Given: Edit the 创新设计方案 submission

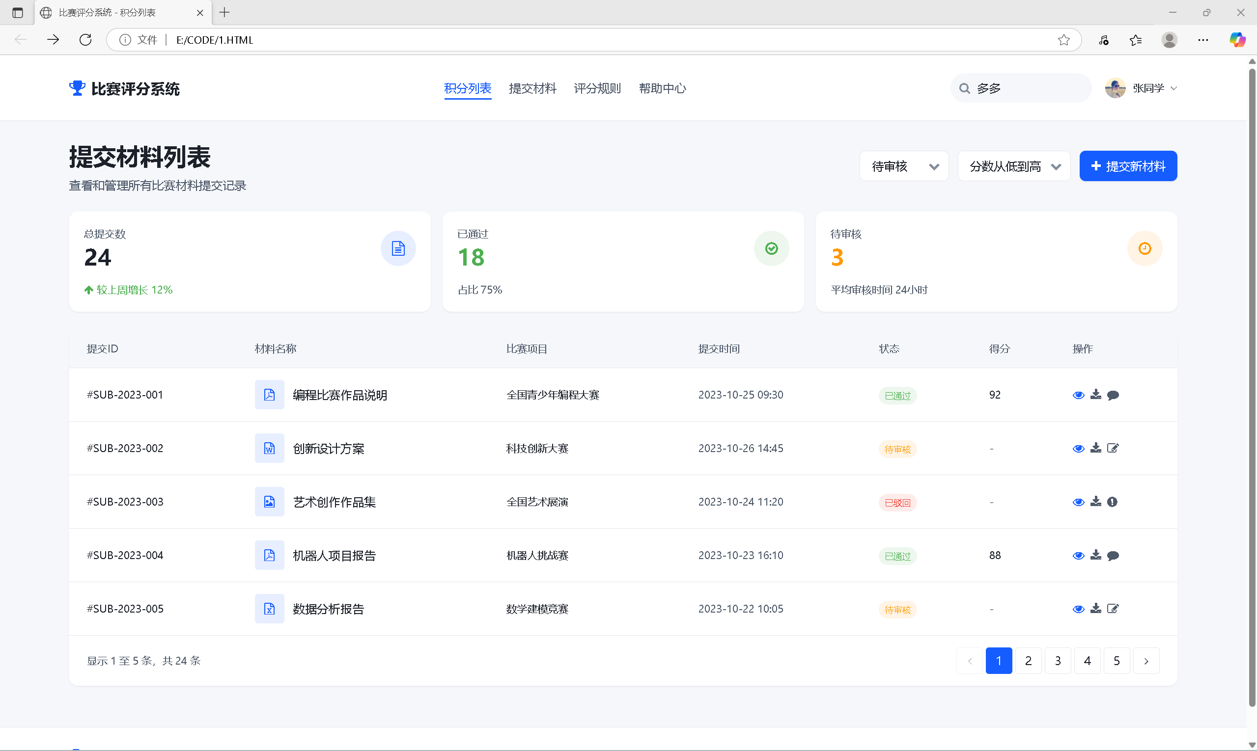Looking at the screenshot, I should coord(1113,448).
